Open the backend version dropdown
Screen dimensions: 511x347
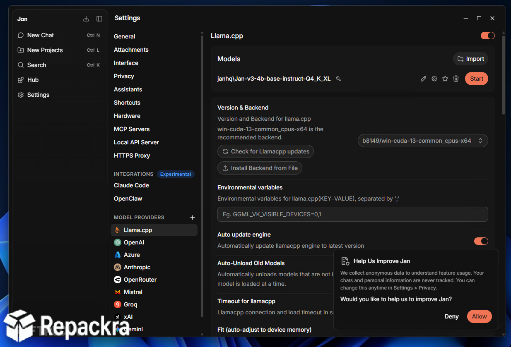(423, 141)
